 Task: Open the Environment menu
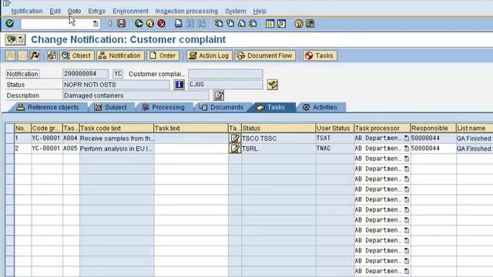tap(130, 11)
